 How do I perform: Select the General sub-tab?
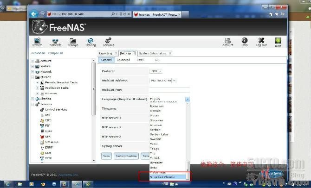[x=106, y=60]
